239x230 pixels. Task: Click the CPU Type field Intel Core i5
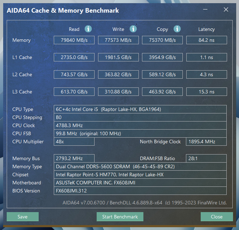(x=140, y=109)
